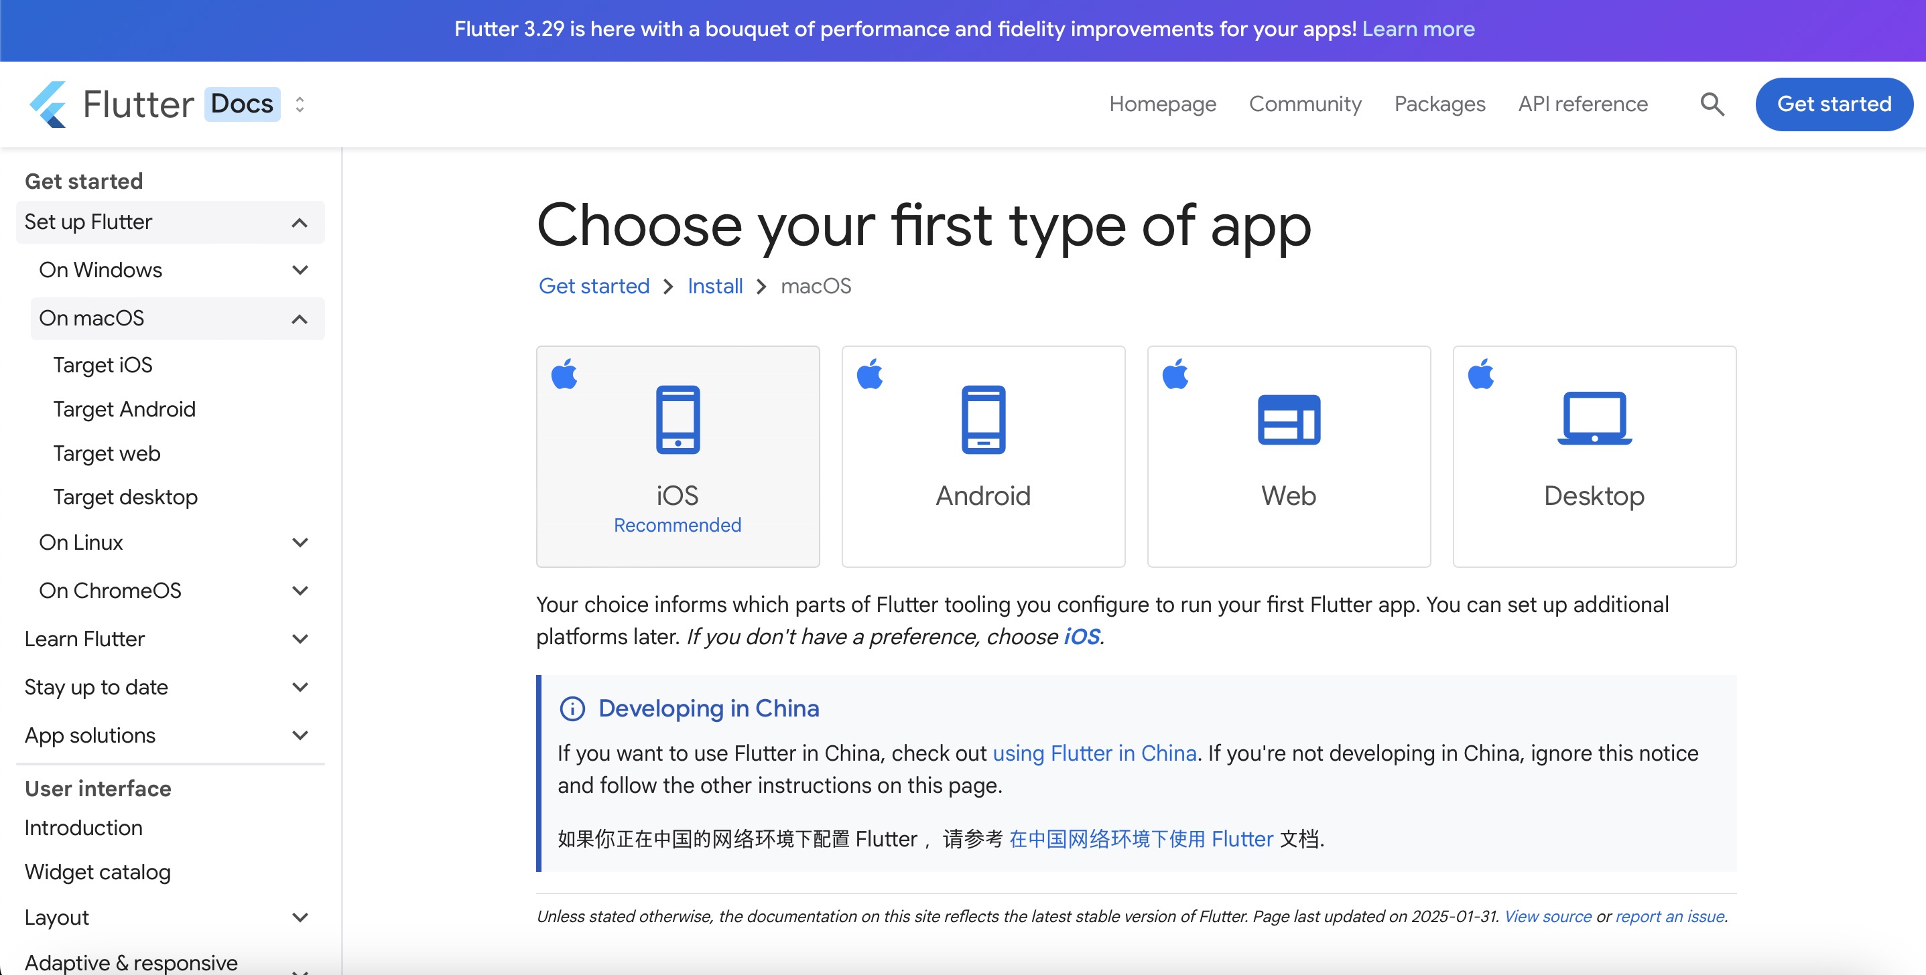Open the search magnifier icon
1926x975 pixels.
click(x=1712, y=104)
